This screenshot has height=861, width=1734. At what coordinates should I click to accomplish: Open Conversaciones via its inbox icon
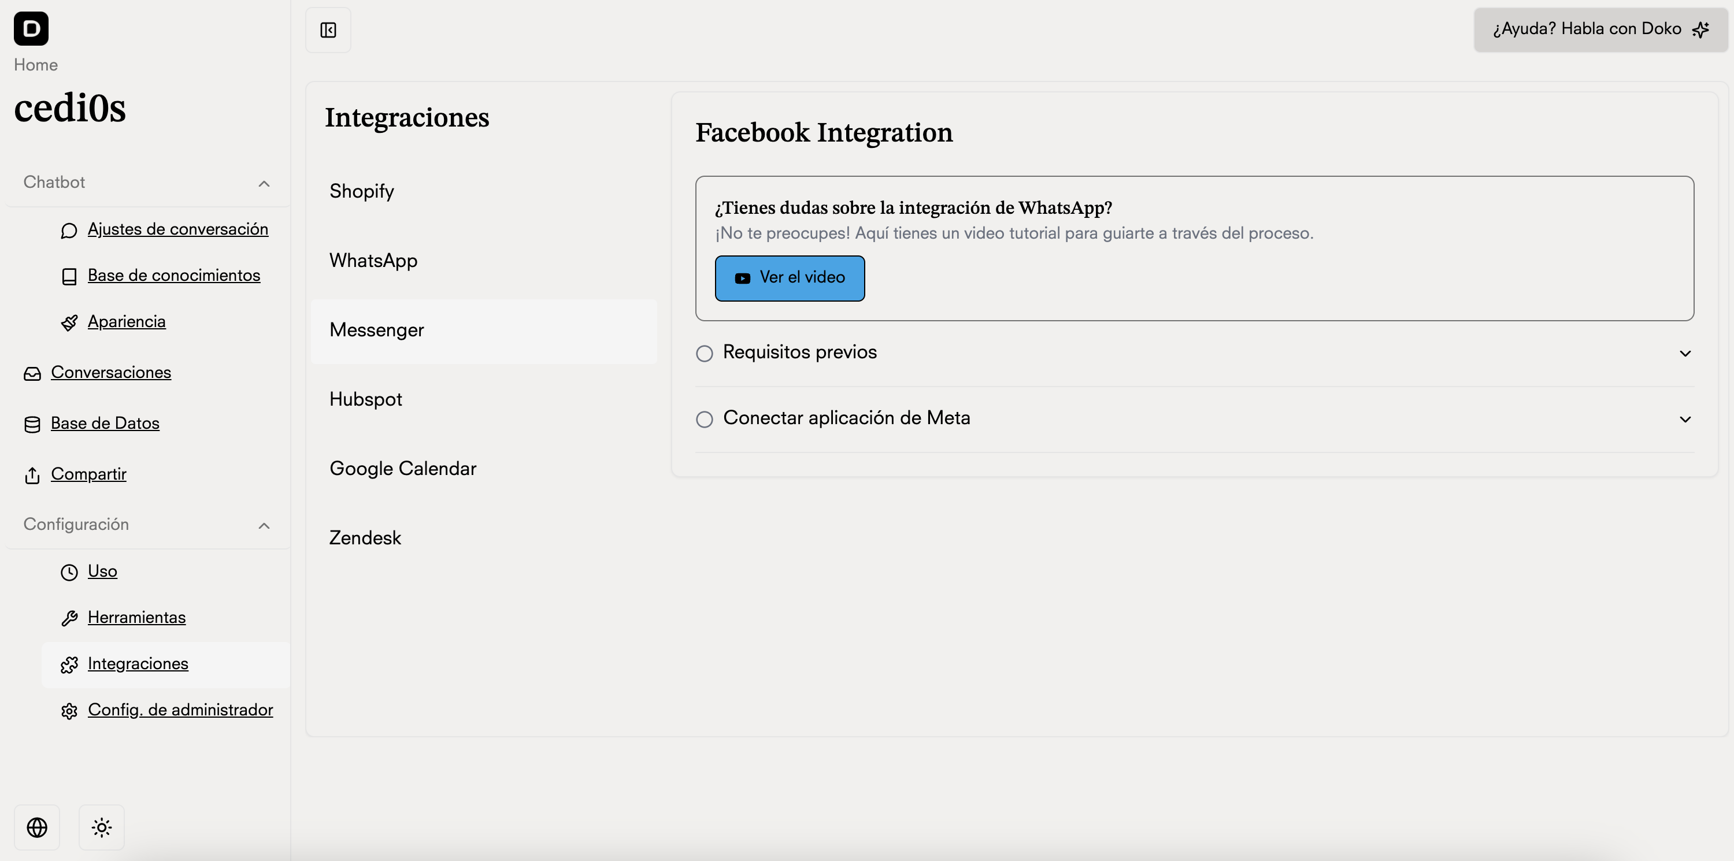(32, 374)
